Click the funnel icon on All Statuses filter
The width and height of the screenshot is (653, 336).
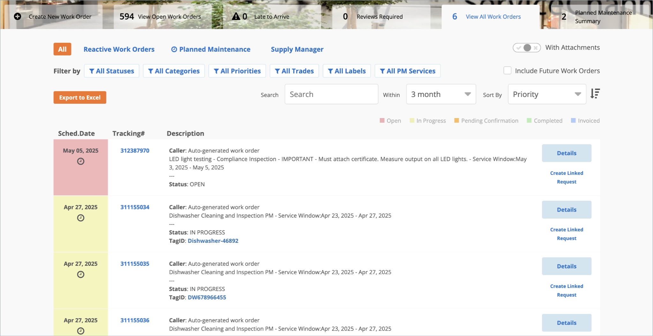click(x=92, y=71)
